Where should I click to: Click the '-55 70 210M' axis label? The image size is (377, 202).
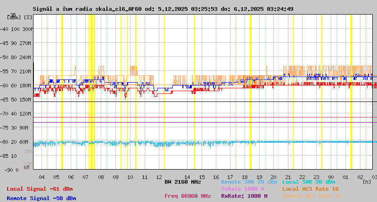16,71
